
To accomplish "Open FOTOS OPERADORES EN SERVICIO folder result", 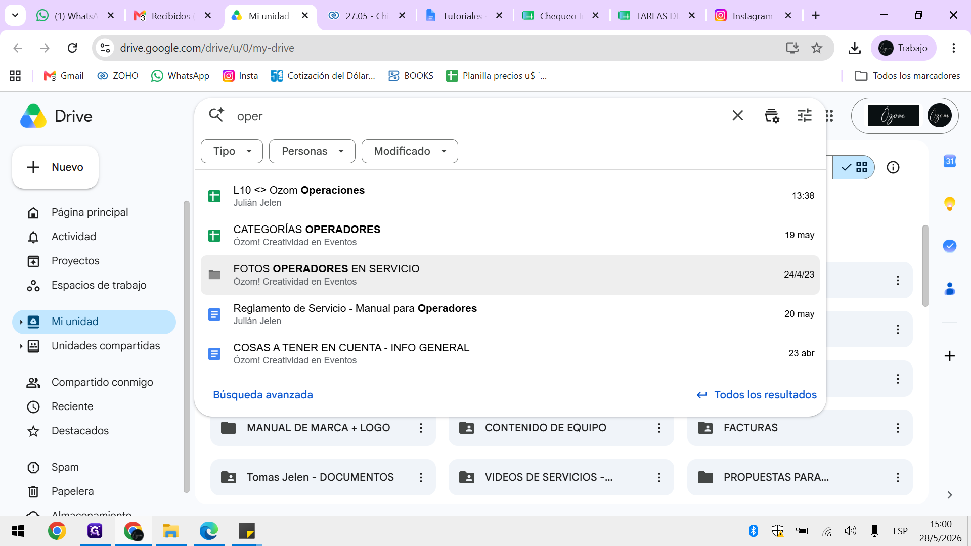I will click(510, 275).
